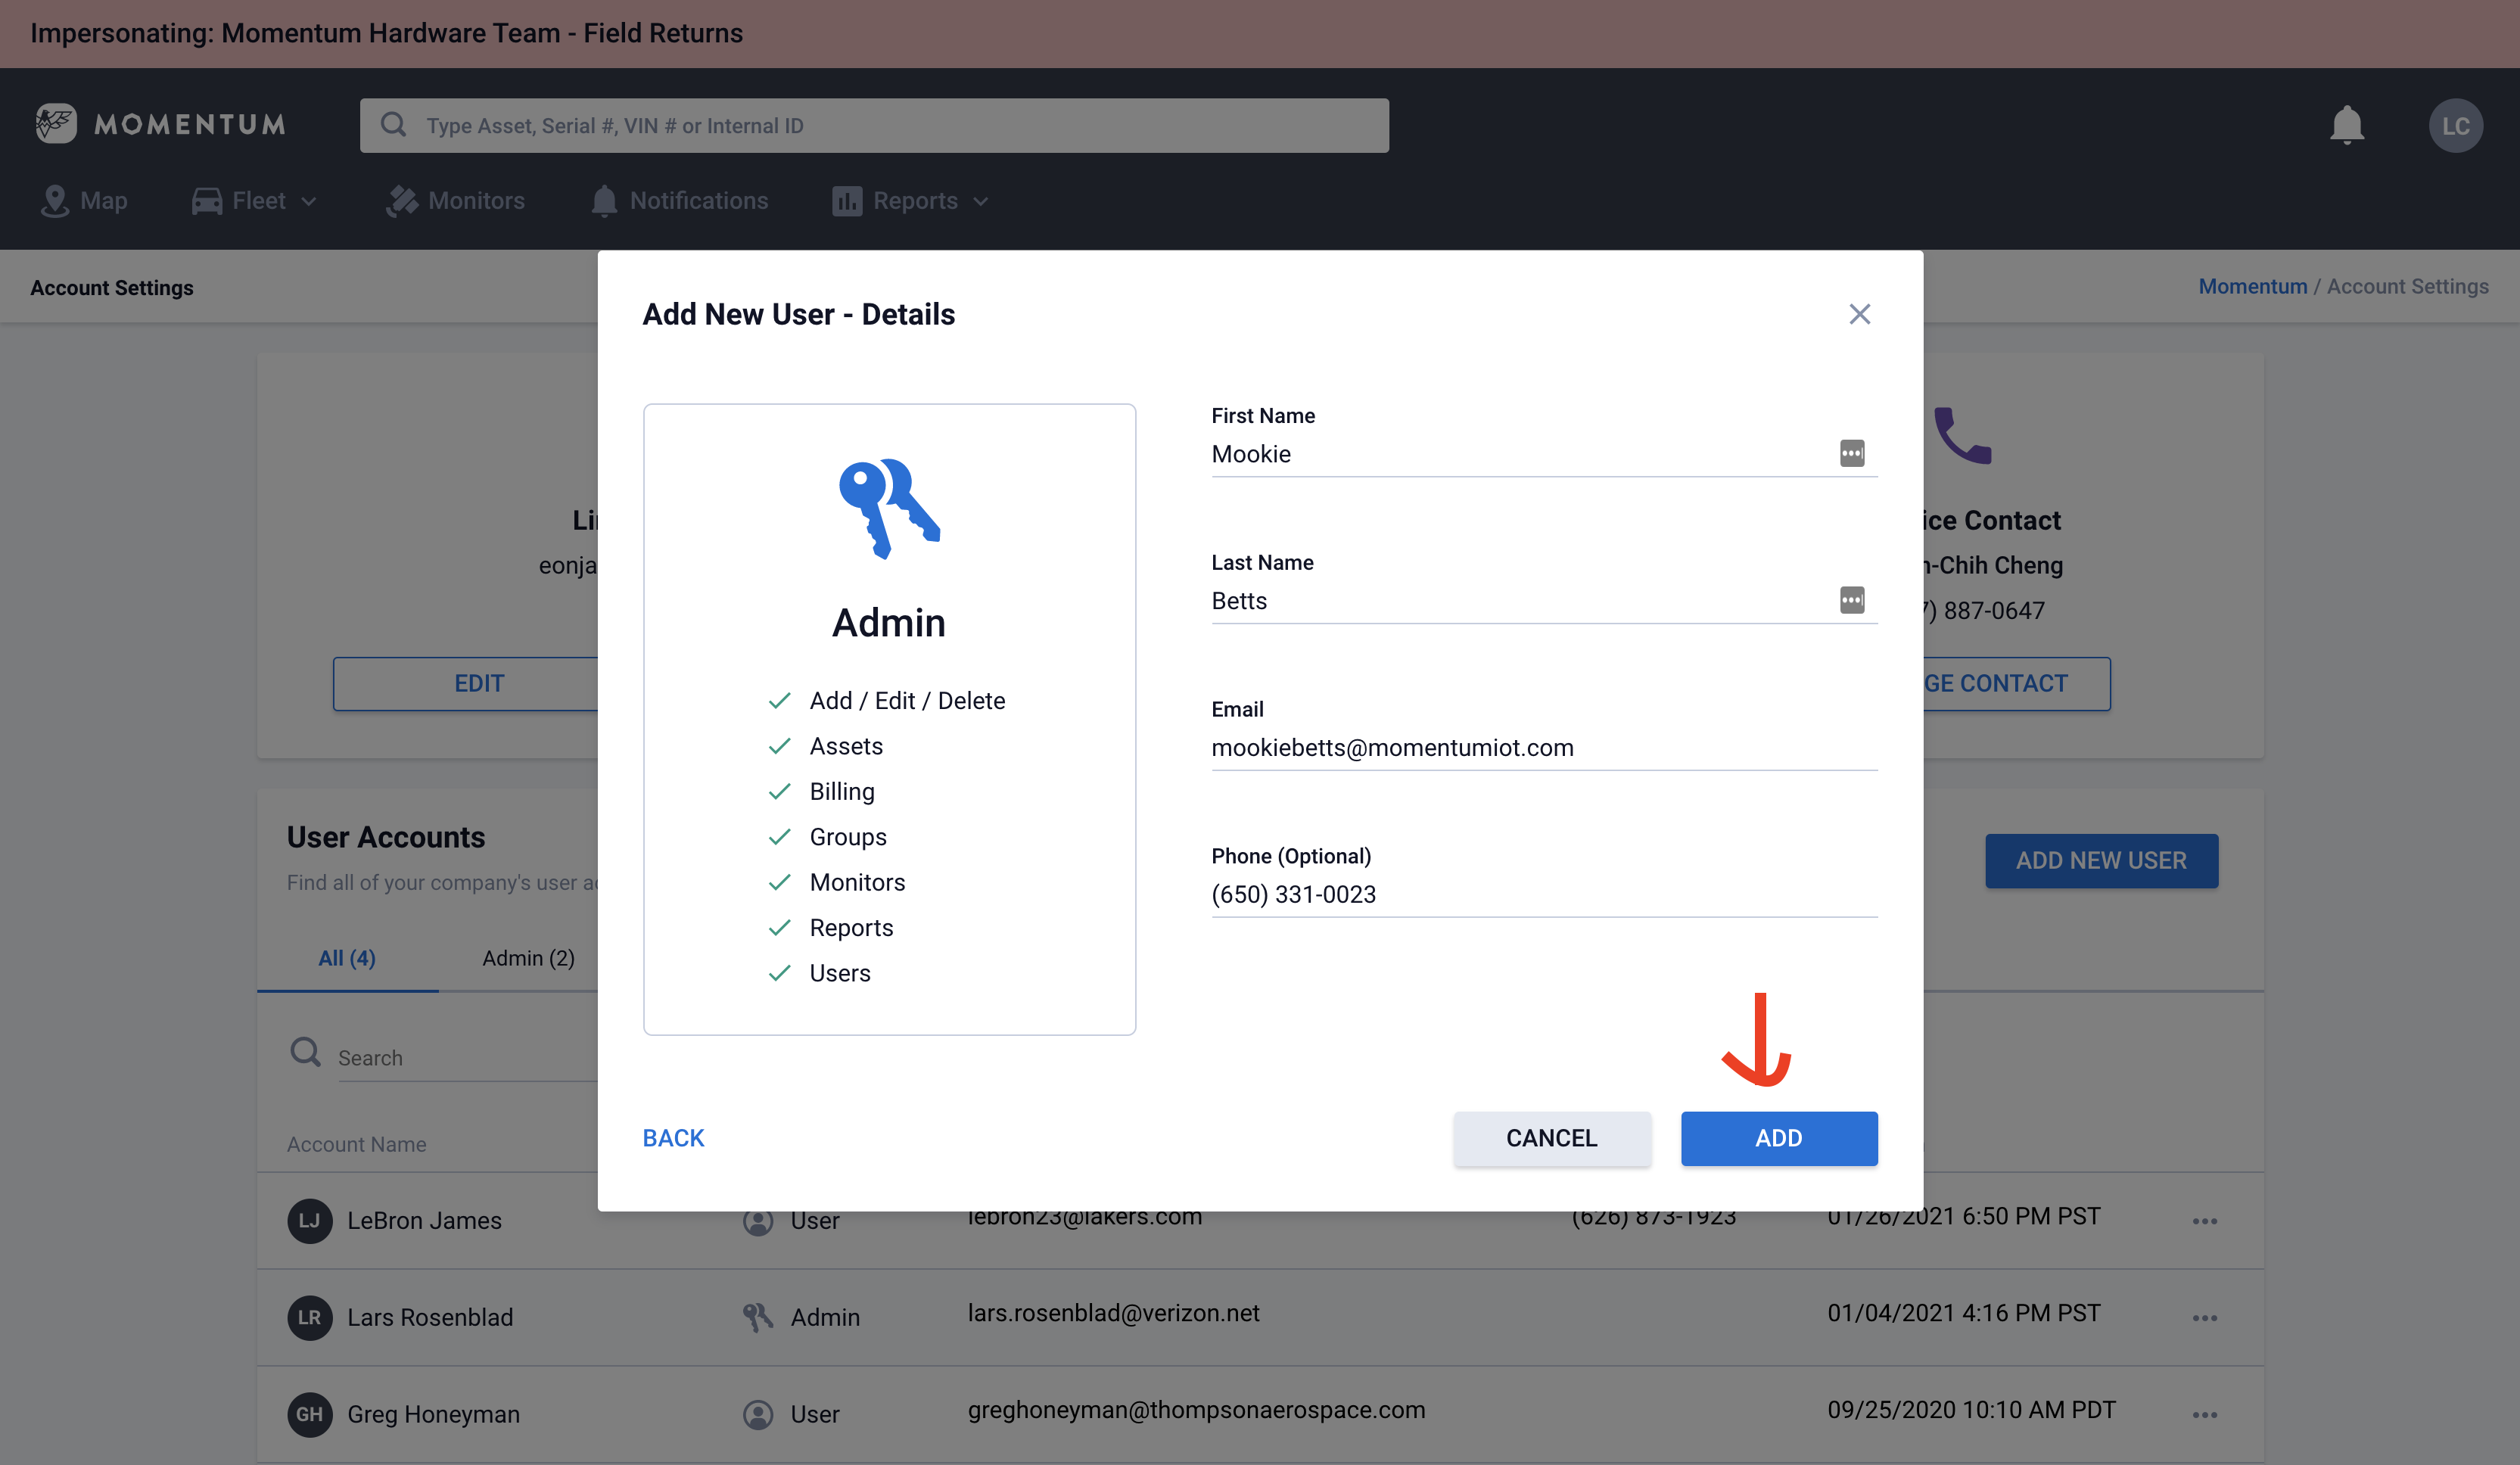
Task: Open options menu for LeBron James row
Action: click(2204, 1221)
